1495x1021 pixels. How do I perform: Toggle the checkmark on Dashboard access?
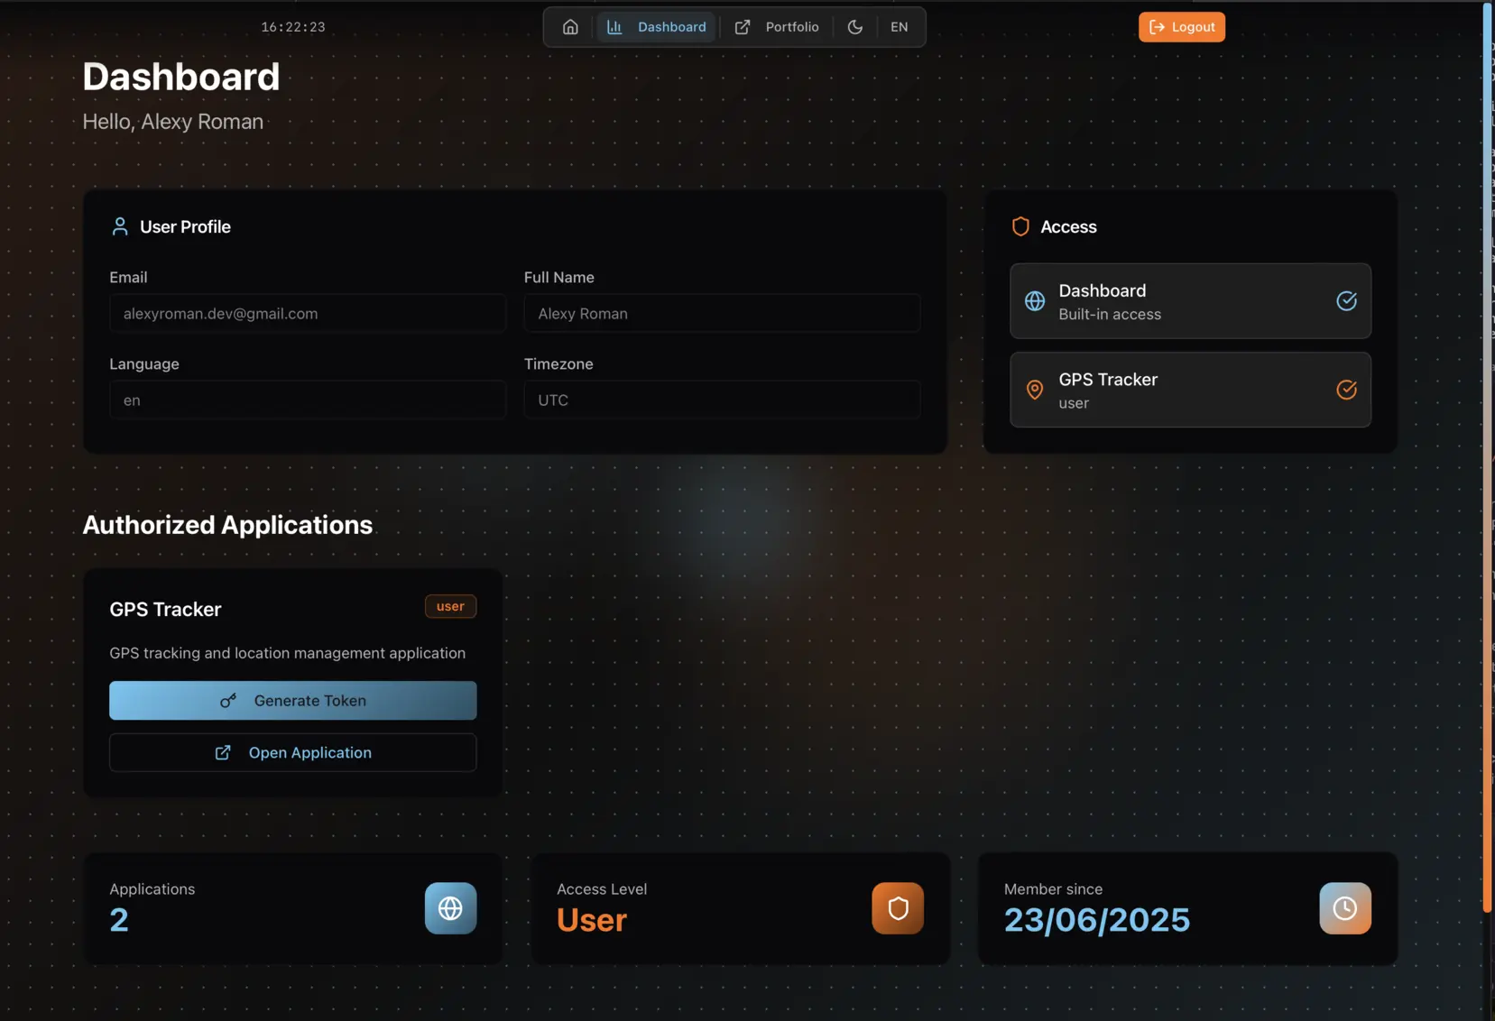tap(1346, 301)
